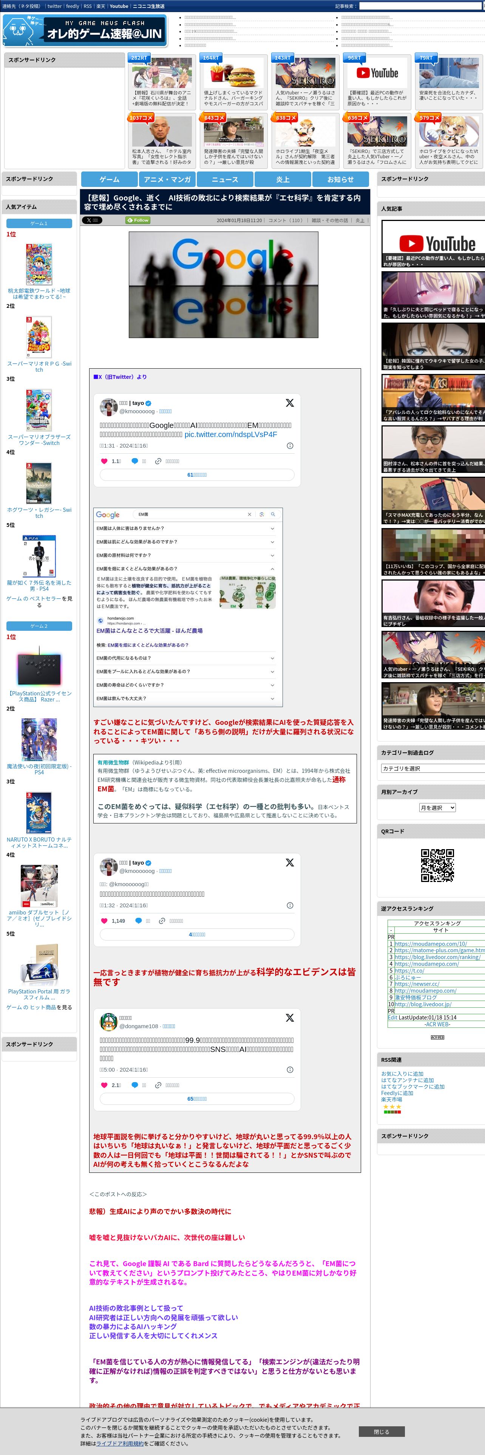
Task: Click the オレ的ゲーム速報@JIN site logo
Action: tap(85, 31)
